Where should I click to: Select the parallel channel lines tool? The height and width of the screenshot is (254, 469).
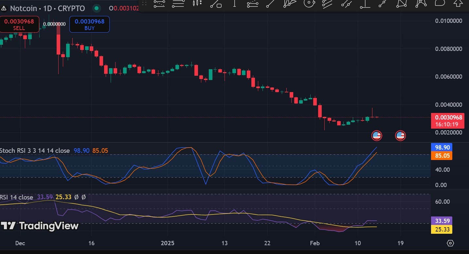click(x=327, y=3)
